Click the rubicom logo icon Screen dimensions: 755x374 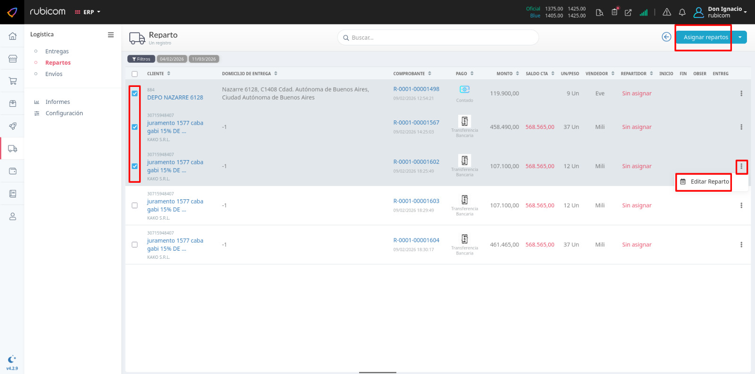pos(12,12)
